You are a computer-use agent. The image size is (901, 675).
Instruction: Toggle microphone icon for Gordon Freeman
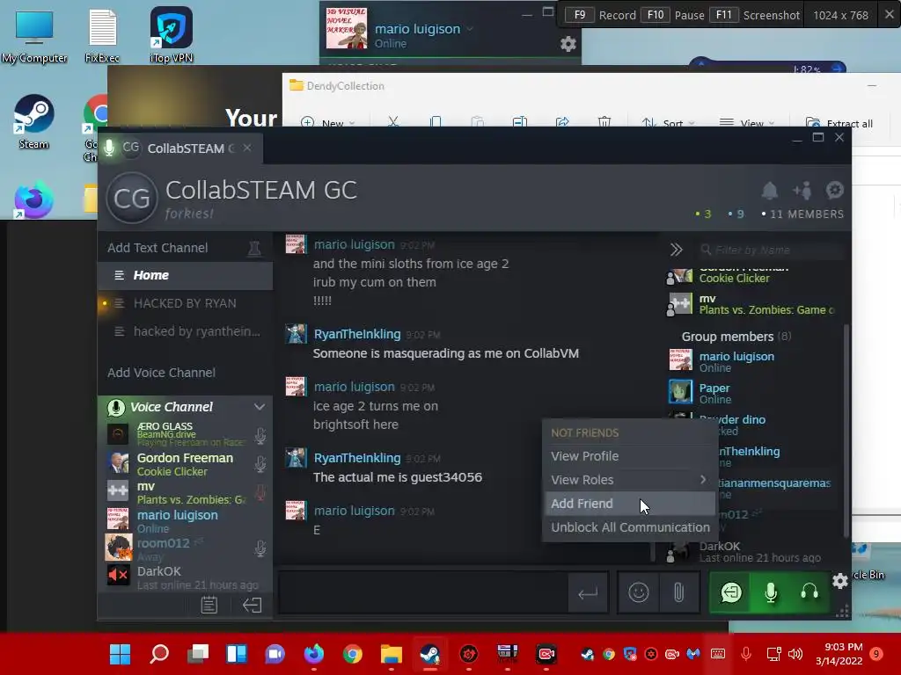[x=260, y=464]
